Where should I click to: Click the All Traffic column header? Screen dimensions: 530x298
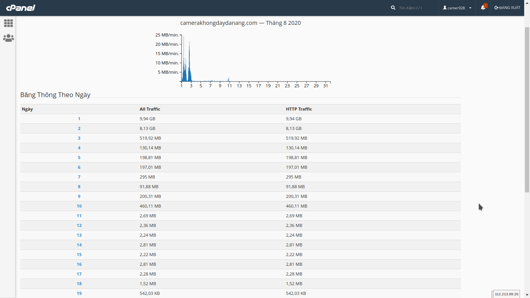coord(150,109)
